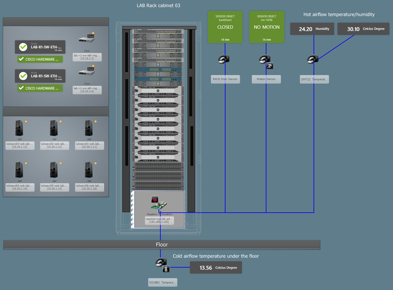Select Dell server icon labesxi03-oob

click(x=19, y=128)
